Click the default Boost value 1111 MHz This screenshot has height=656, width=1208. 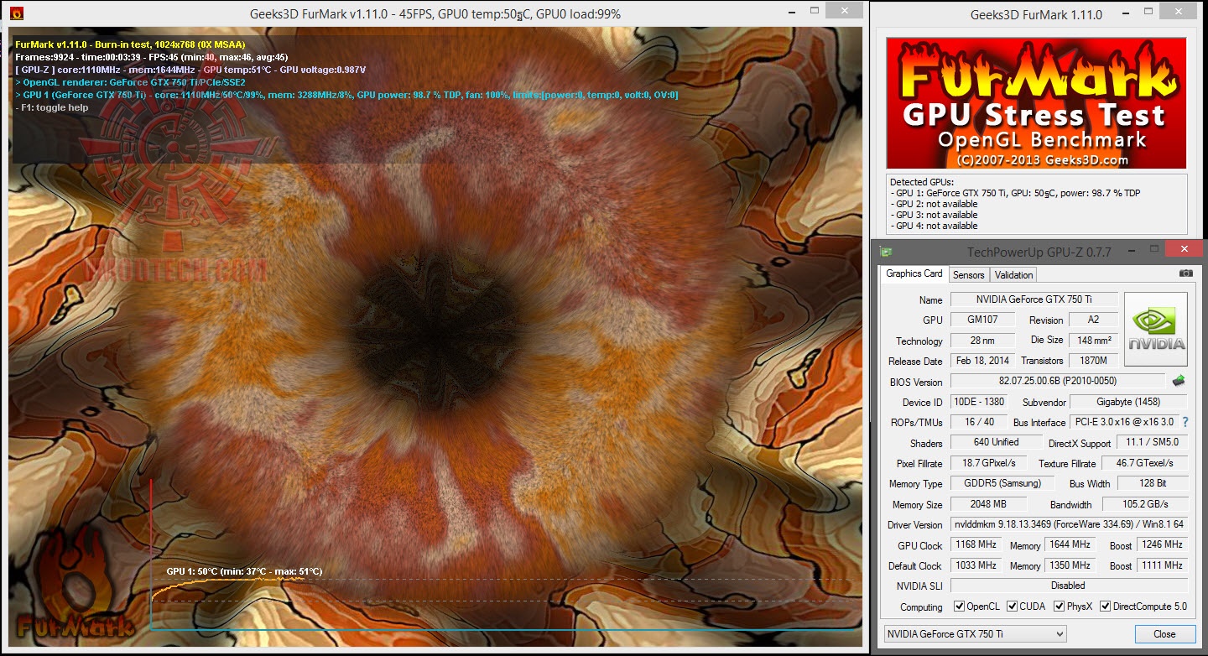(x=1163, y=566)
